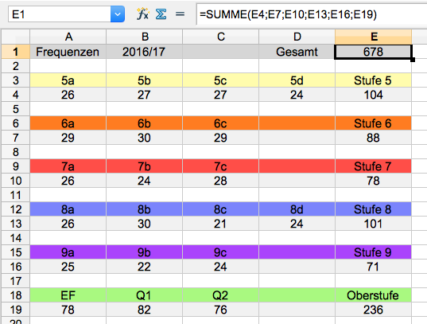The image size is (427, 324).
Task: Click the orange 6a cell
Action: (68, 123)
